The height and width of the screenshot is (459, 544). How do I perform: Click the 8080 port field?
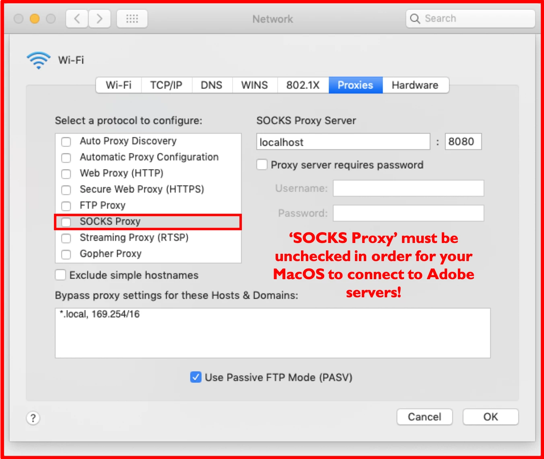[x=463, y=142]
